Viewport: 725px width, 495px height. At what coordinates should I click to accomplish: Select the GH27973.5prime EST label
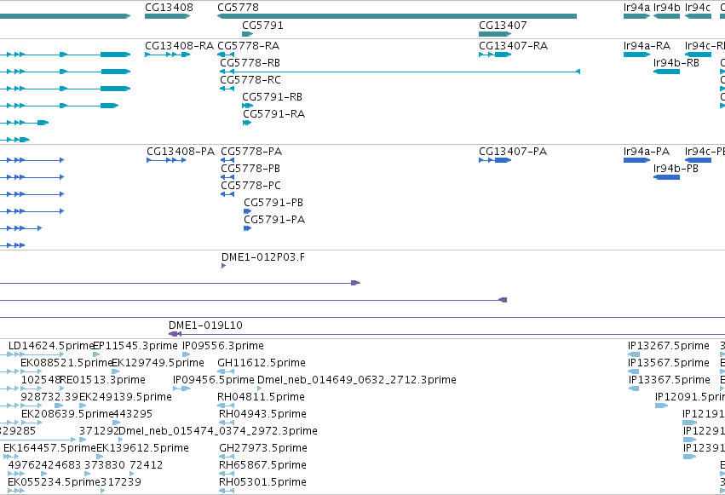[x=263, y=448]
